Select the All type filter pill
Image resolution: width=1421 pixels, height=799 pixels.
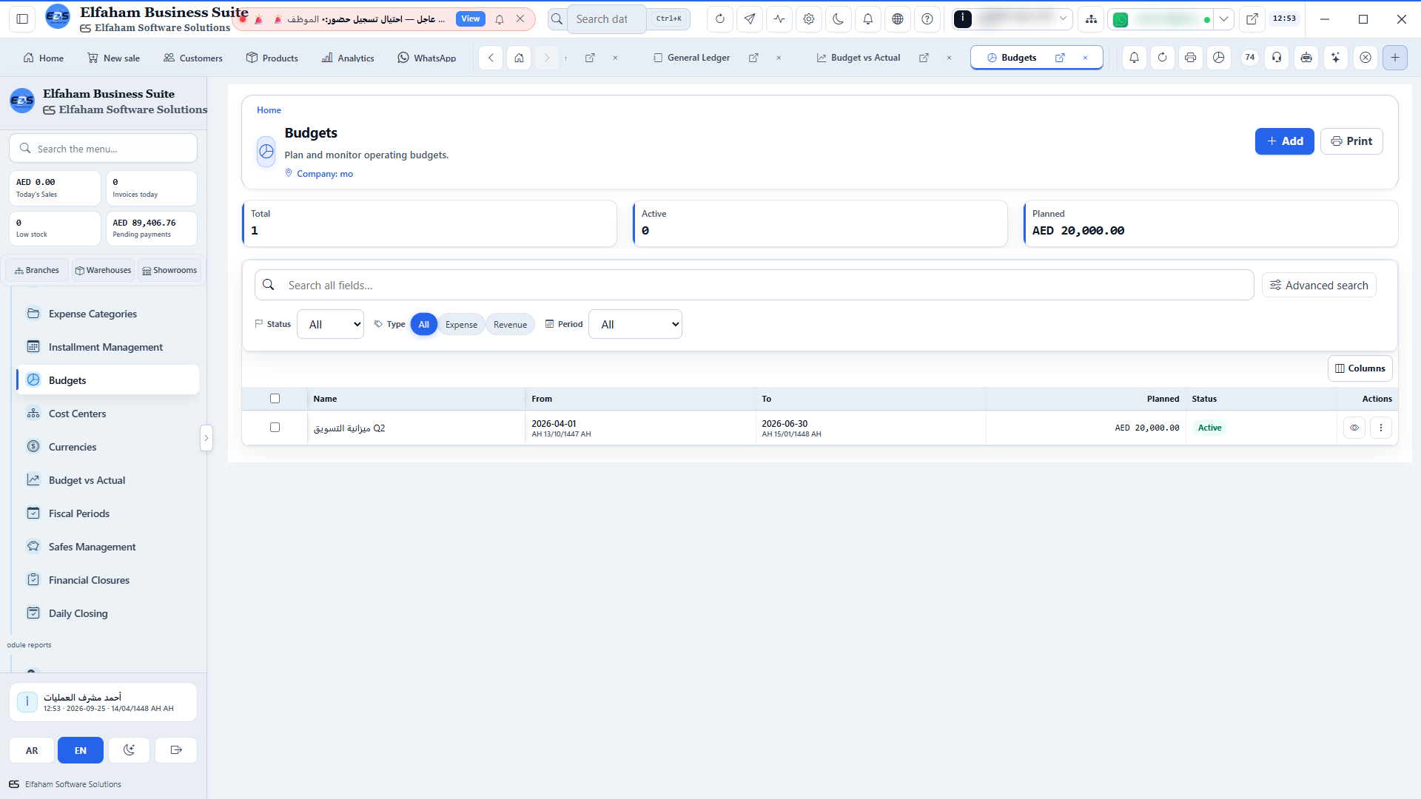tap(424, 325)
